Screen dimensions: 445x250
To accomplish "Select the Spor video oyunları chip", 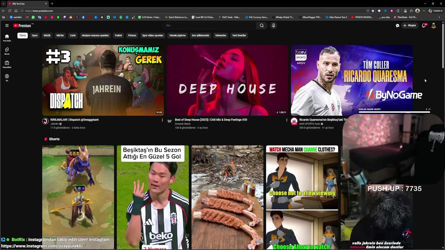I will [153, 35].
